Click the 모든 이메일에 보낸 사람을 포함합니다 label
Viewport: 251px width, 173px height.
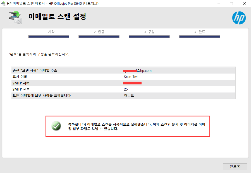click(42, 96)
